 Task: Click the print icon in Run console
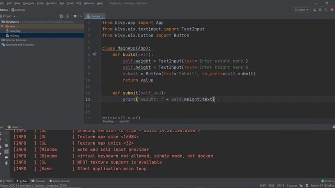[6, 157]
